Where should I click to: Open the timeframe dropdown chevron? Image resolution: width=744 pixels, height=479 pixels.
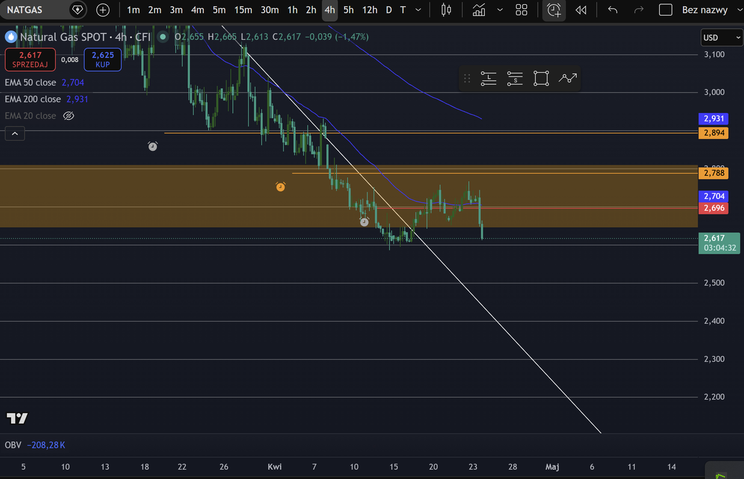click(418, 10)
